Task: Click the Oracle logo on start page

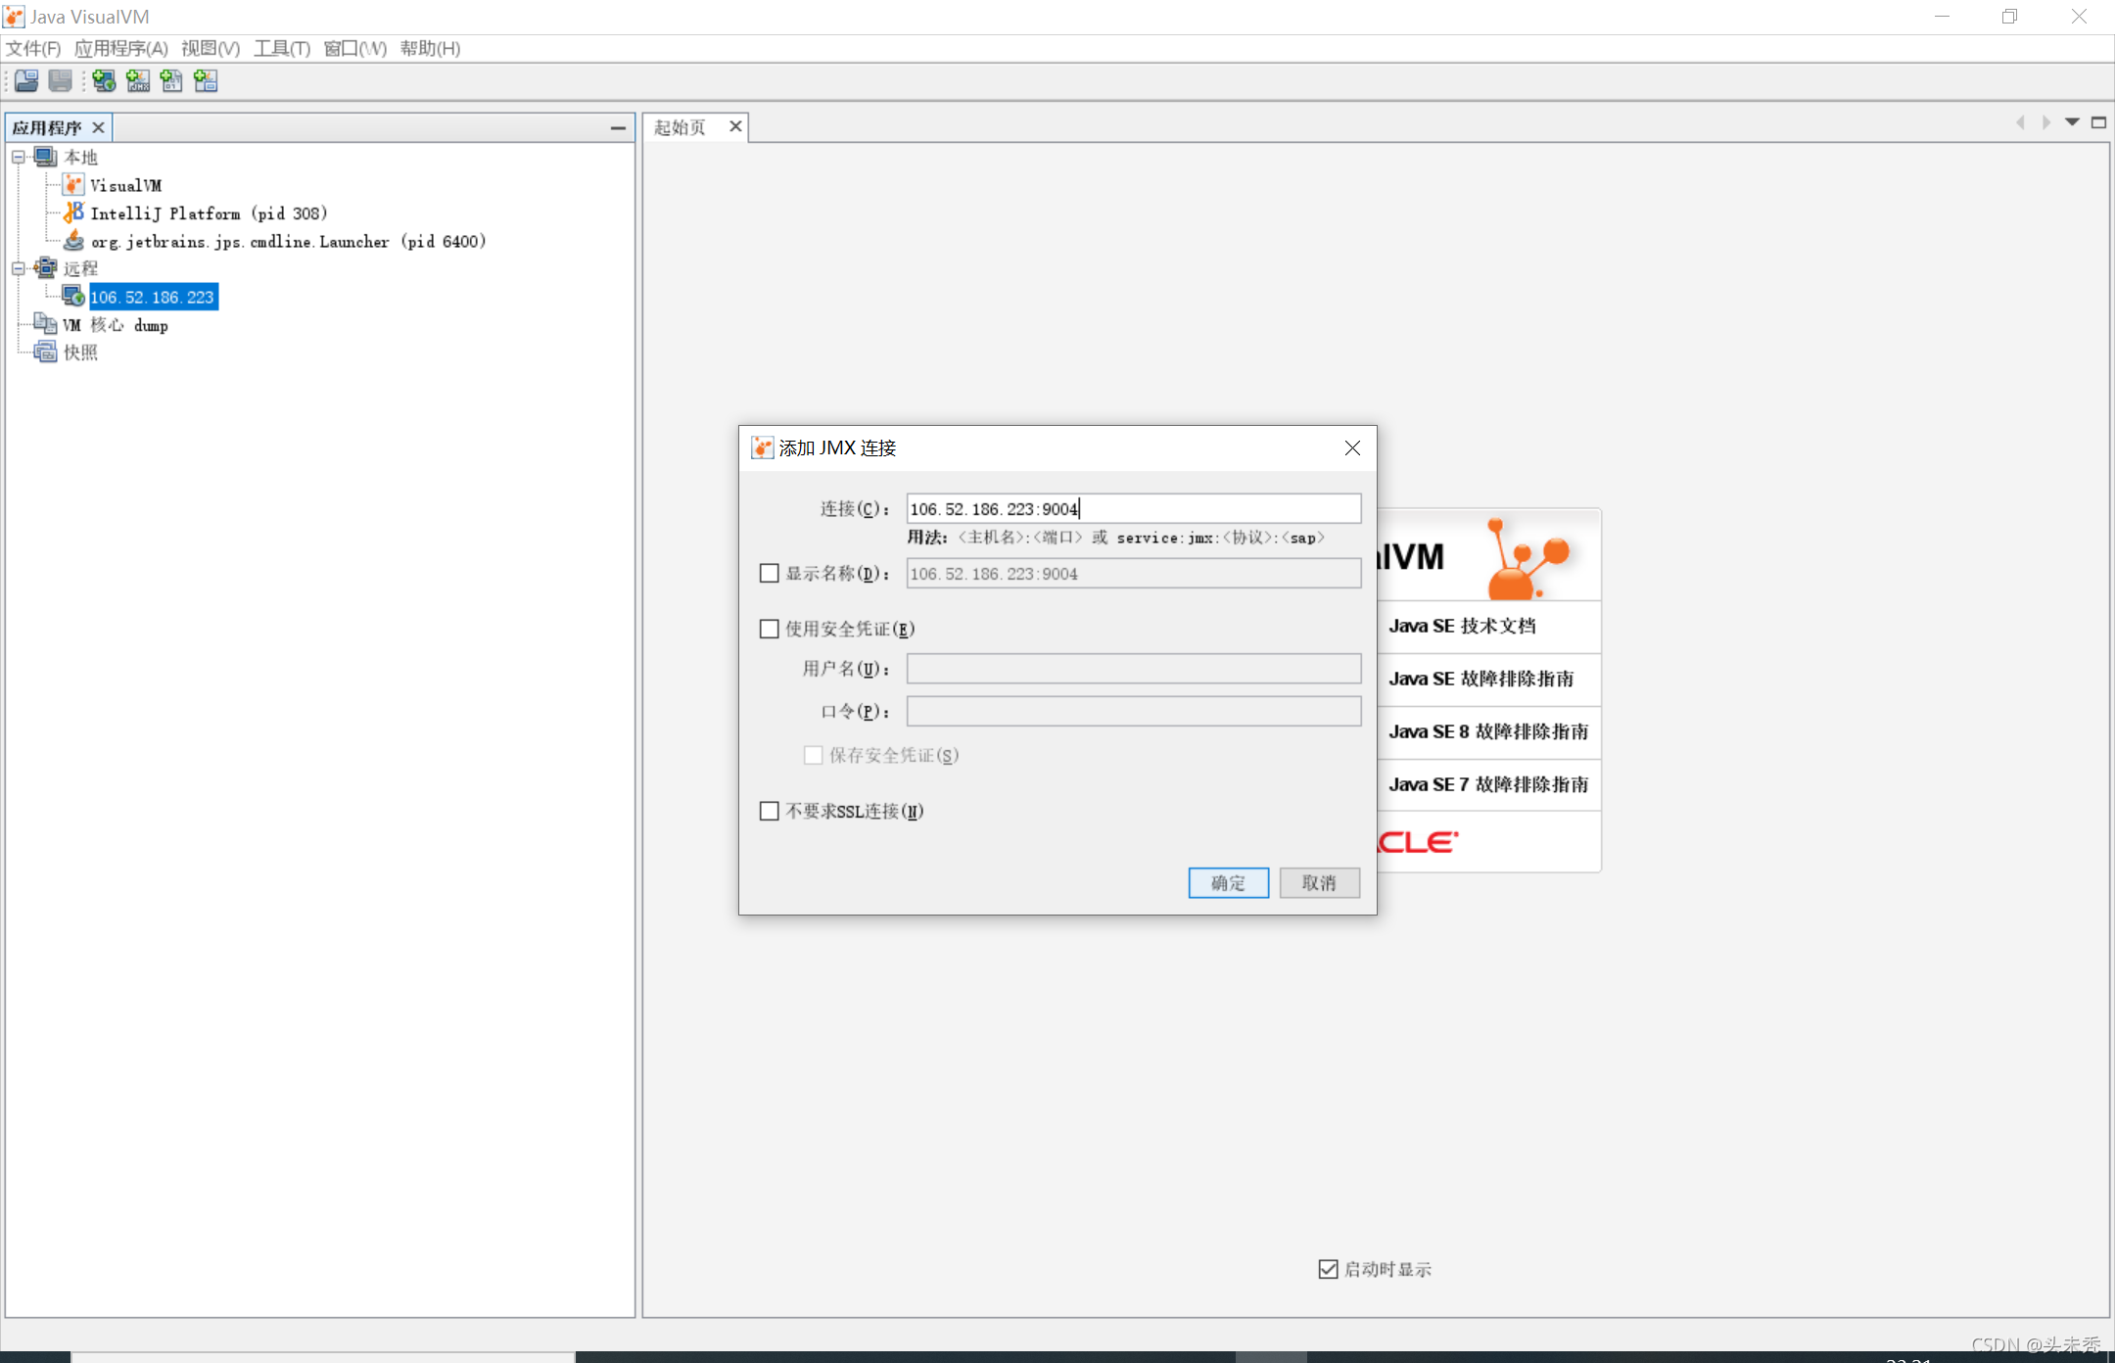Action: coord(1418,842)
